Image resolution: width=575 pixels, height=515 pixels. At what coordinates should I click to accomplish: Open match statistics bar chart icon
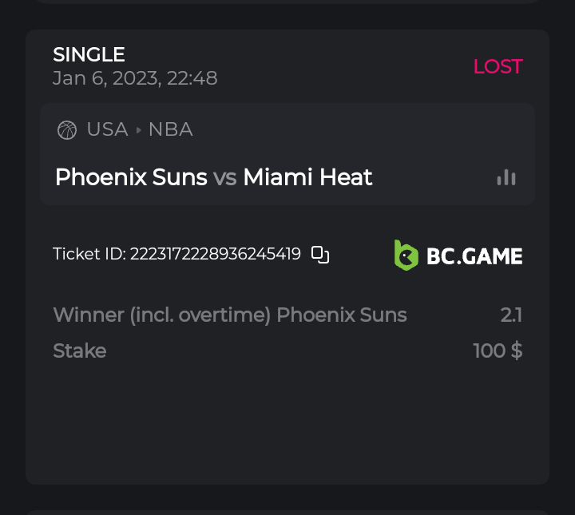point(506,177)
